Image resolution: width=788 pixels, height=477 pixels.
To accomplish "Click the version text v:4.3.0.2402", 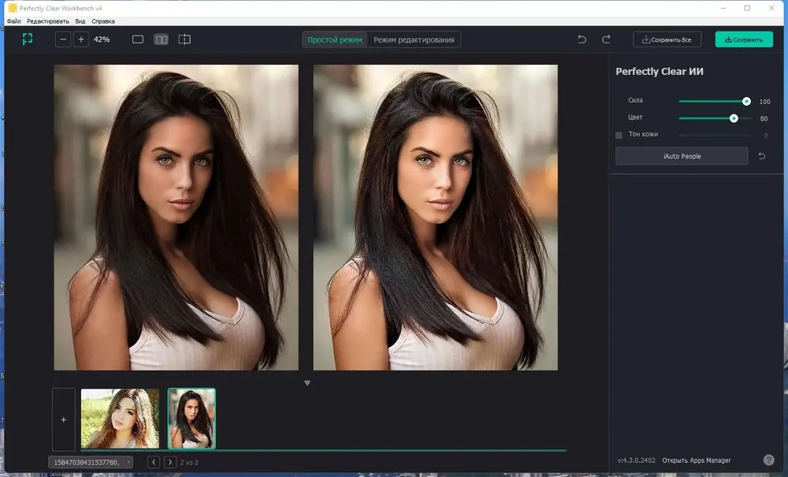I will 636,460.
